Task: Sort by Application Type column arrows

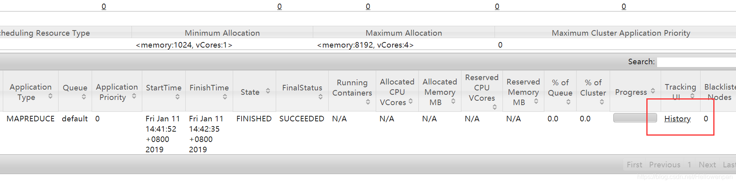Action: coord(50,96)
